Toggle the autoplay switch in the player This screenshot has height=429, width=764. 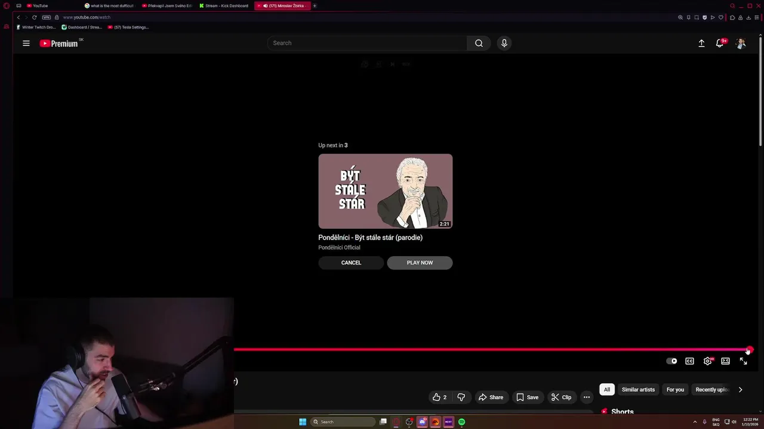[671, 361]
